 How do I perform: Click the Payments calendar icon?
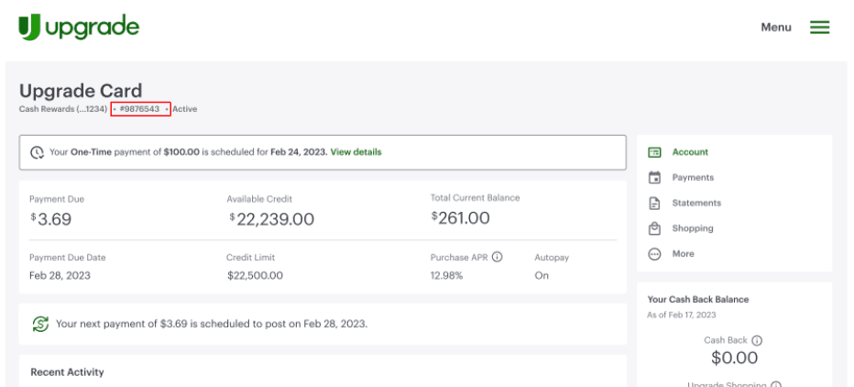[x=654, y=178]
